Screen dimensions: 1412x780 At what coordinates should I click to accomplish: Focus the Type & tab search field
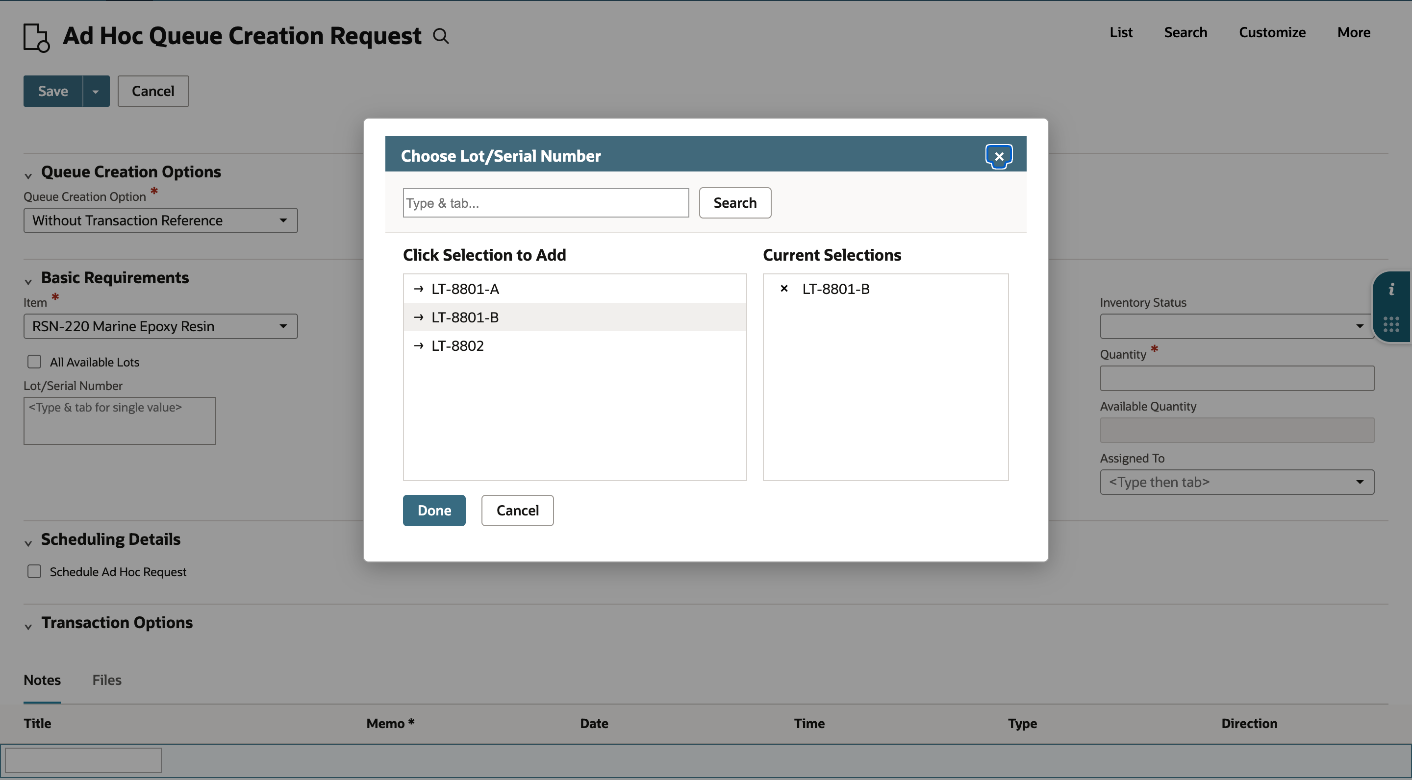click(546, 203)
